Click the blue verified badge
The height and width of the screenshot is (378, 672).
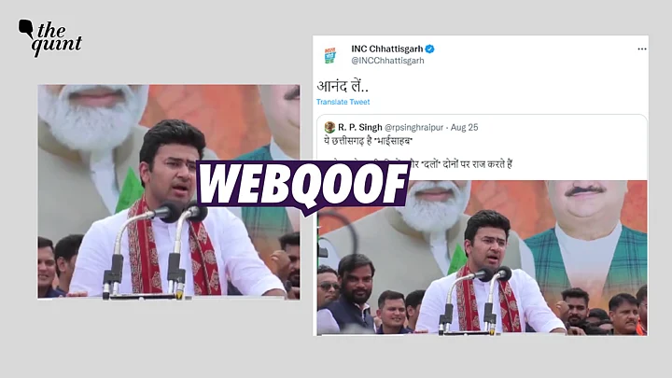point(429,49)
